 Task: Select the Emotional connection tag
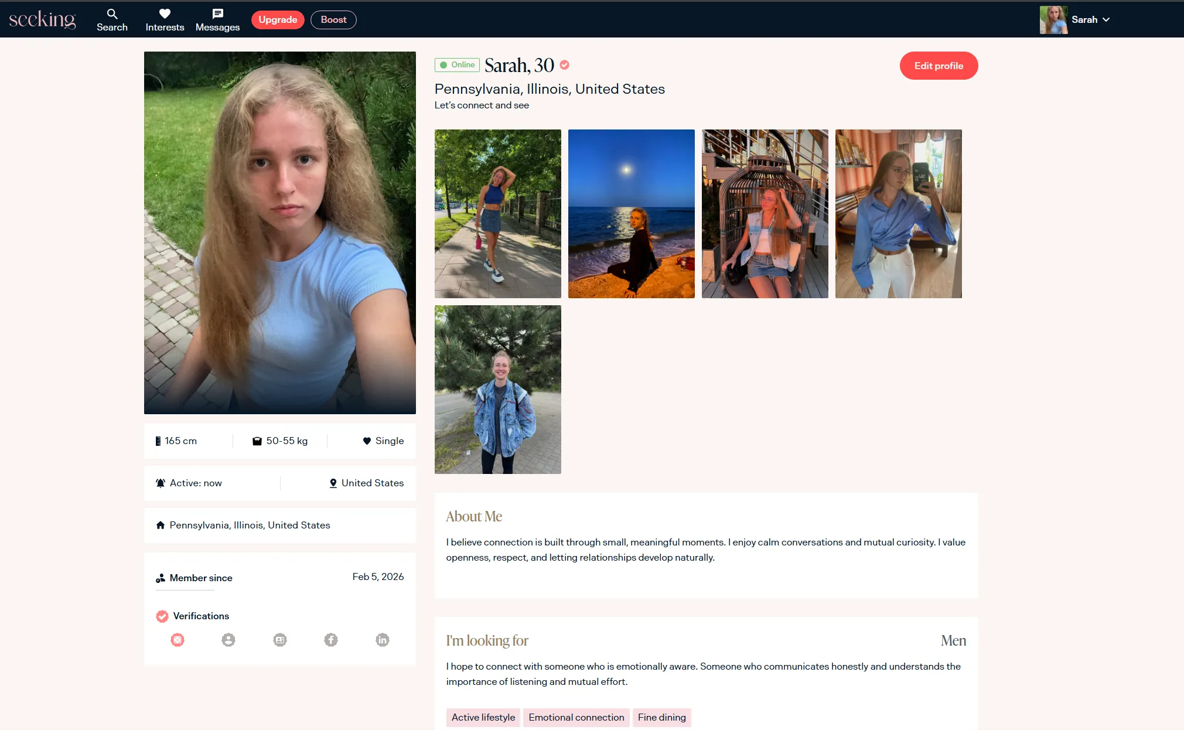(x=576, y=717)
